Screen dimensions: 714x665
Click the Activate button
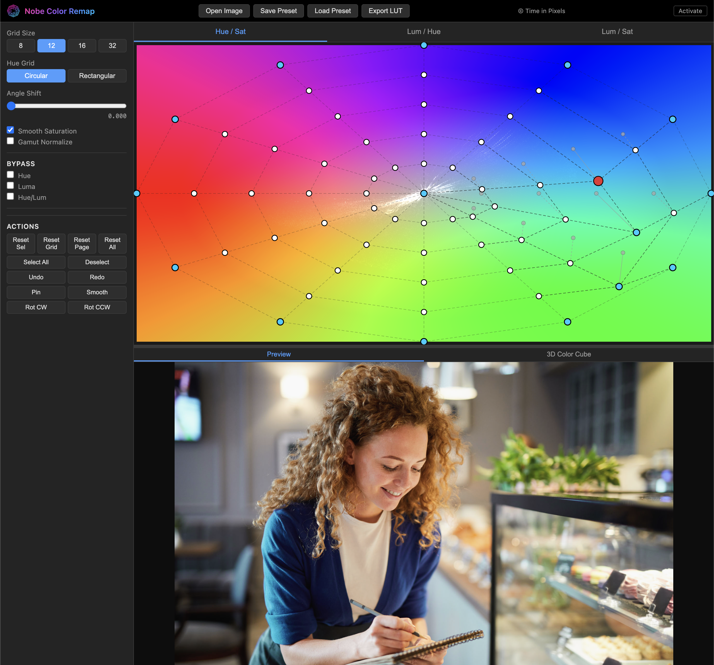tap(689, 11)
